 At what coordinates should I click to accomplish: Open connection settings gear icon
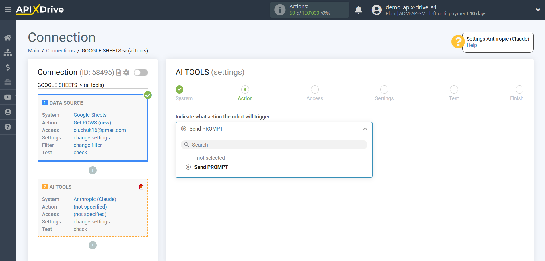click(126, 73)
